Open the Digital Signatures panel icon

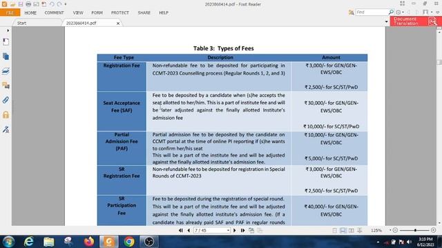[x=6, y=130]
